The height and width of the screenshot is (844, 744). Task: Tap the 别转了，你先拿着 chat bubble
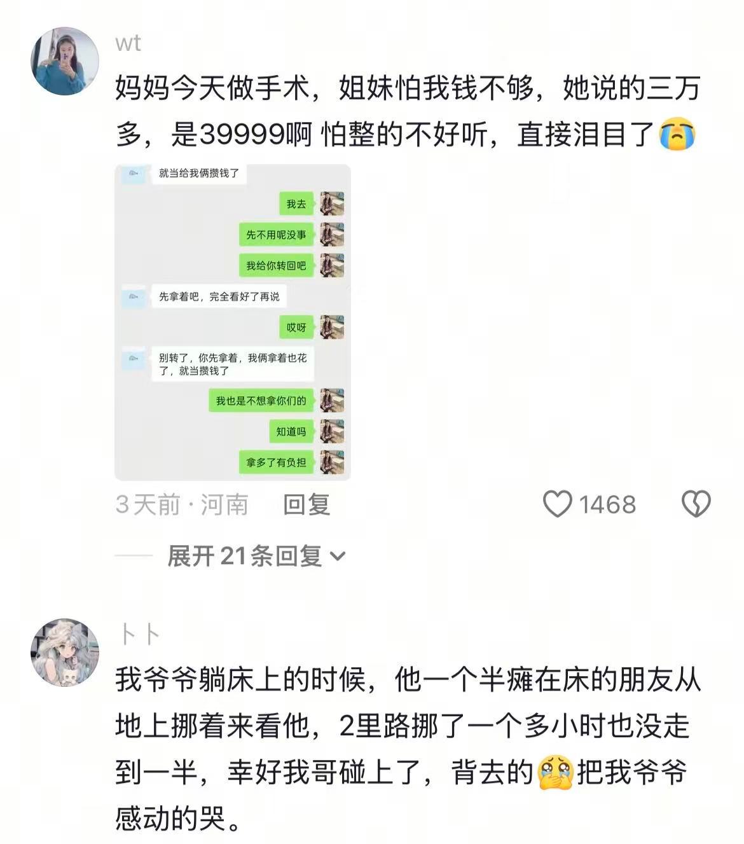pos(233,364)
